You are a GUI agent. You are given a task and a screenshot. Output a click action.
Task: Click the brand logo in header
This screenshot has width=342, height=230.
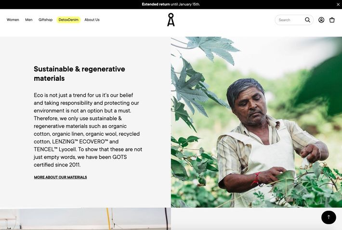(171, 20)
